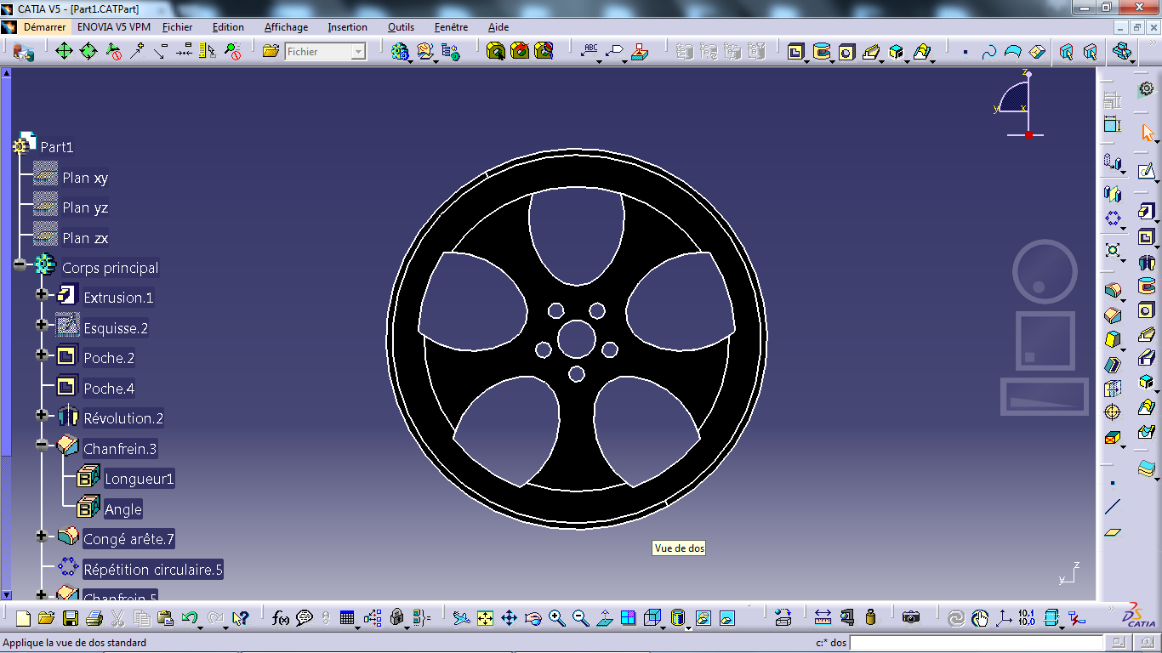
Task: Activate the Rotate view tool
Action: click(x=533, y=618)
